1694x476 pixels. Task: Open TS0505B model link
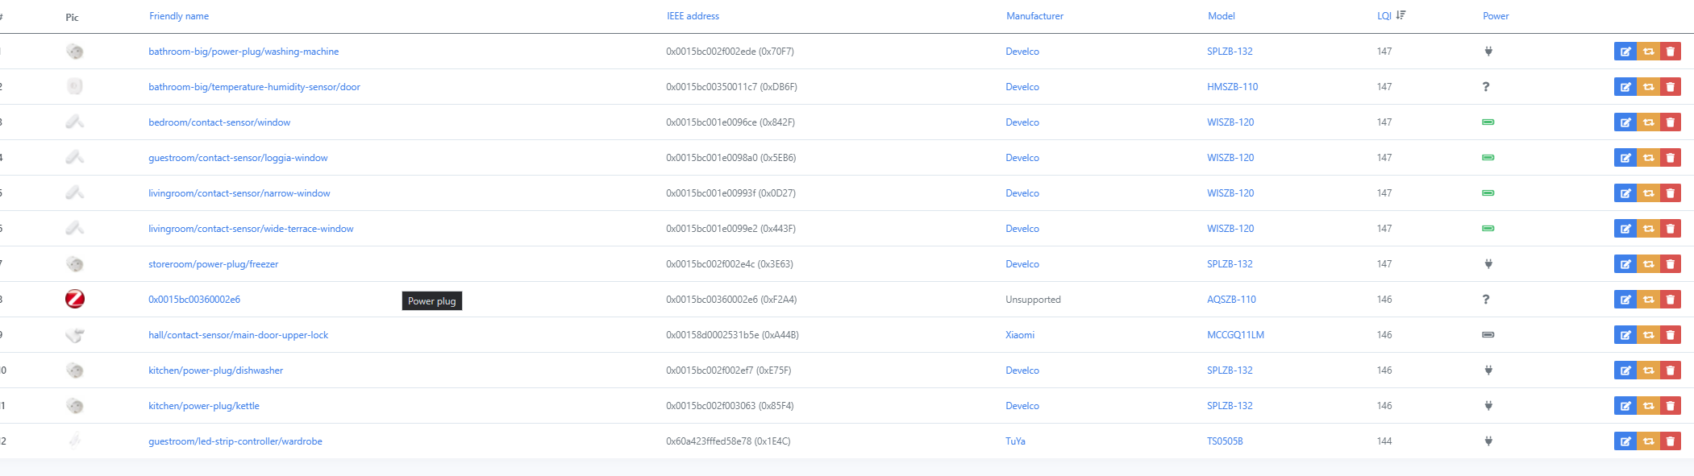coord(1224,441)
